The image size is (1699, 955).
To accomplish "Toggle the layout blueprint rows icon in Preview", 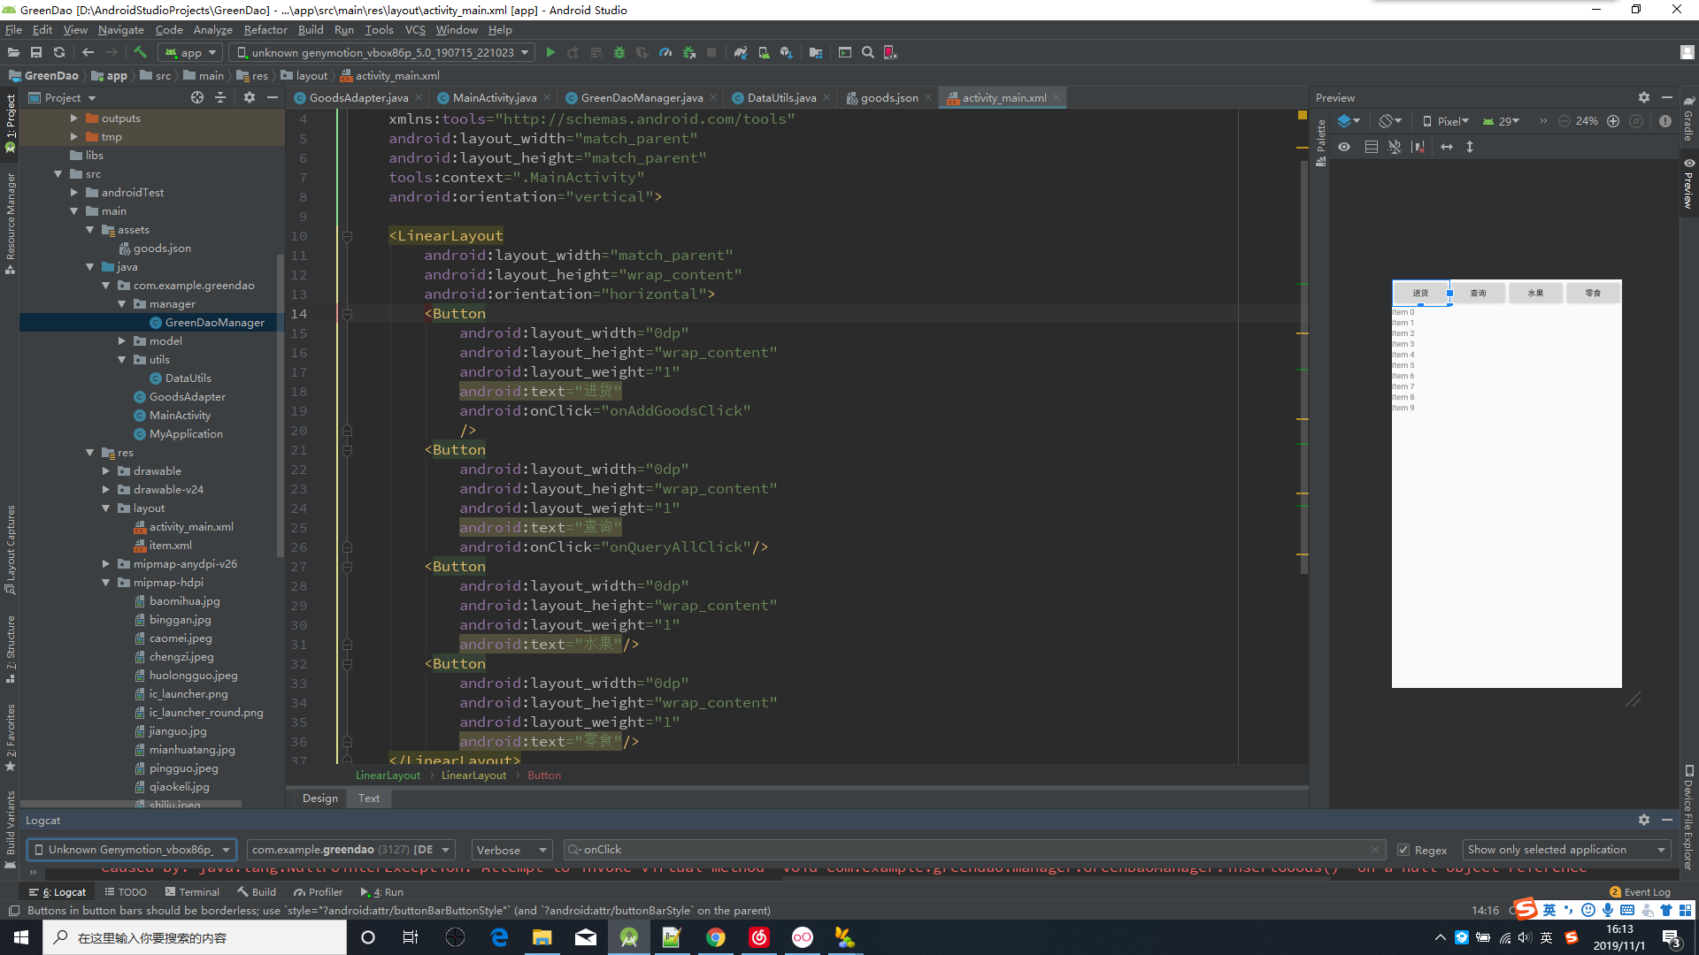I will [x=1372, y=147].
